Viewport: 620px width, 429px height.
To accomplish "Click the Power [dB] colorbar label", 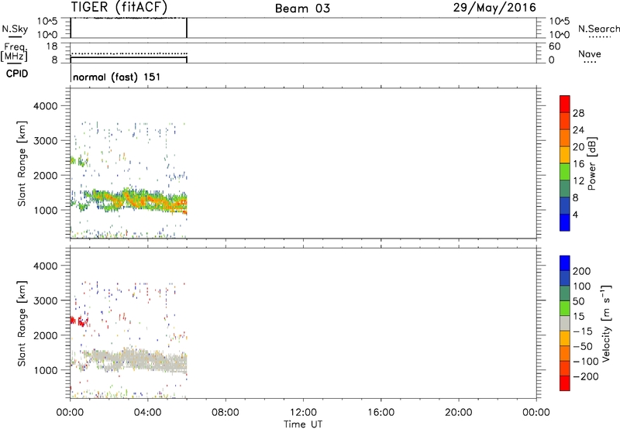I will point(591,163).
